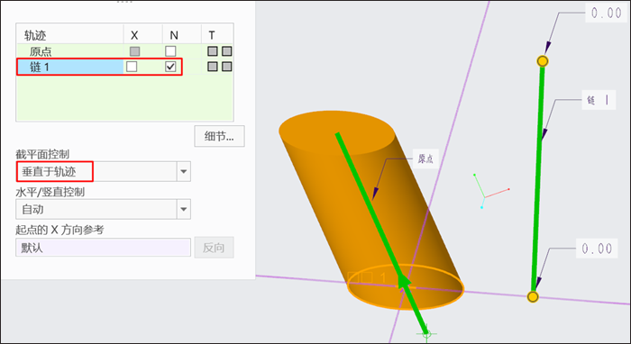Open the 截平面控制 dropdown arrow
The width and height of the screenshot is (631, 344).
click(x=184, y=172)
